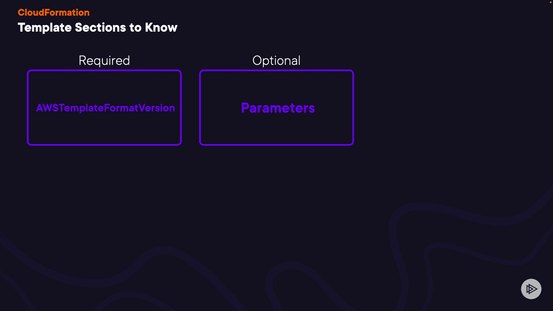553x311 pixels.
Task: Select the word Template in title
Action: (45, 28)
